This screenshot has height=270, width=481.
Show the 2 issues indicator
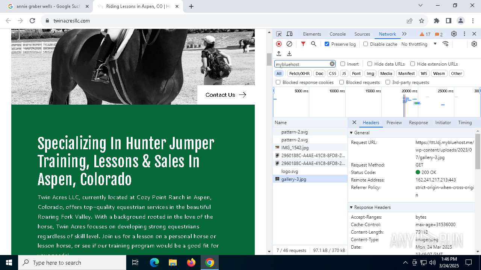[x=439, y=34]
